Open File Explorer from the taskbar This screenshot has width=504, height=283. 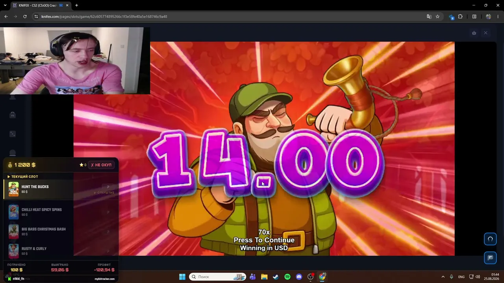pyautogui.click(x=264, y=277)
